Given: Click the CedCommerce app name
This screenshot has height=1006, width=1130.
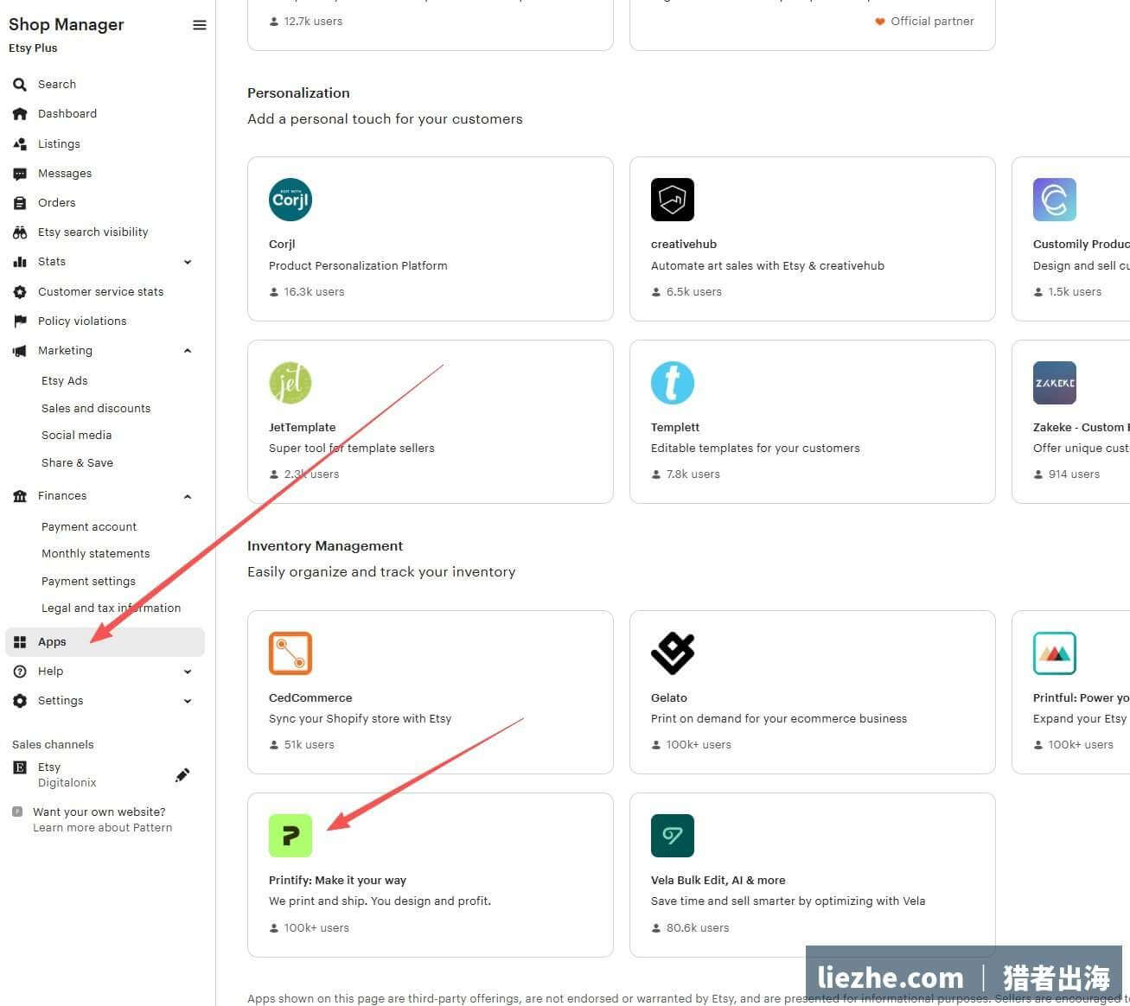Looking at the screenshot, I should [x=310, y=698].
